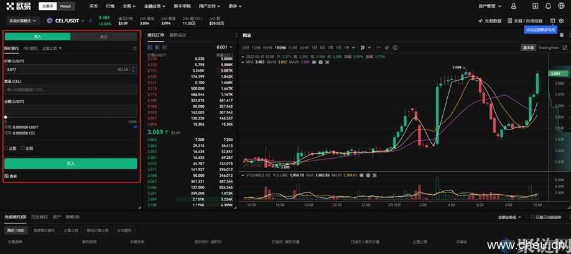571x254 pixels.
Task: Expand the CEL/USDT pair selector
Action: [64, 21]
